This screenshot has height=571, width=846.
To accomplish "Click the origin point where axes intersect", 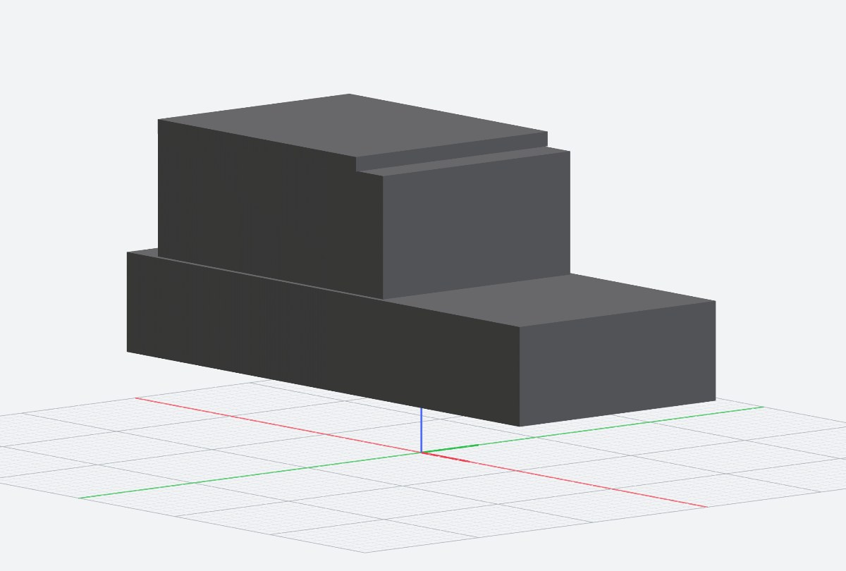I will (x=422, y=452).
